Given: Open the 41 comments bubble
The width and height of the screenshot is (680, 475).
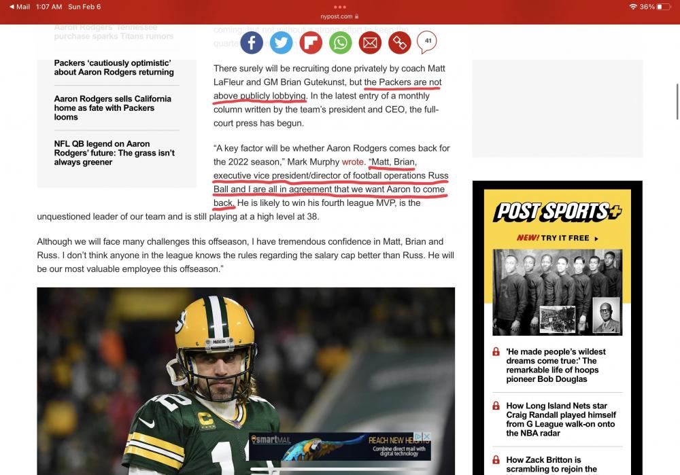Looking at the screenshot, I should click(427, 42).
